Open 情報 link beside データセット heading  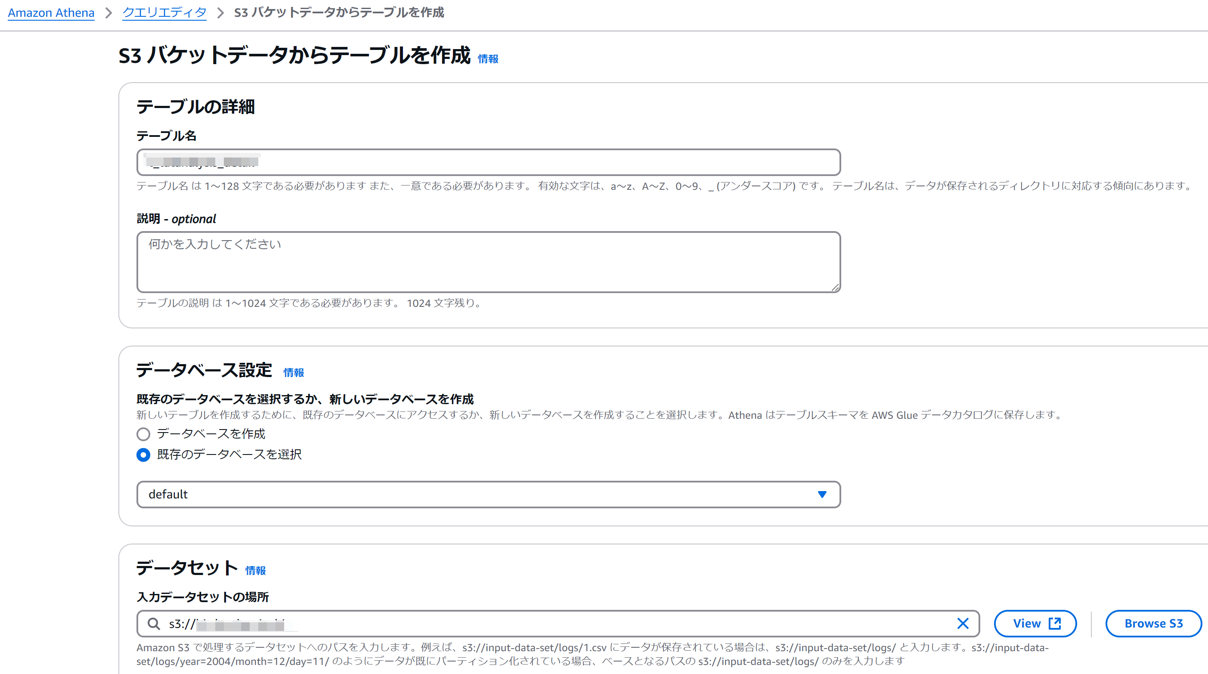pyautogui.click(x=255, y=570)
